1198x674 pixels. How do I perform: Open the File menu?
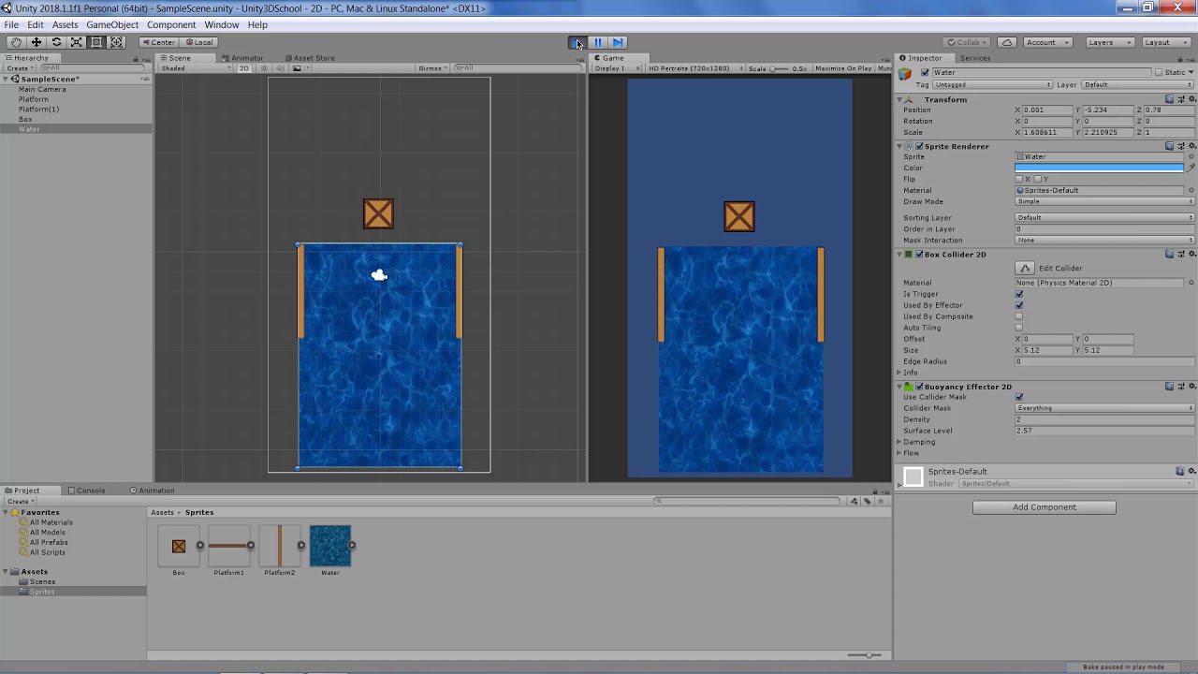coord(11,24)
